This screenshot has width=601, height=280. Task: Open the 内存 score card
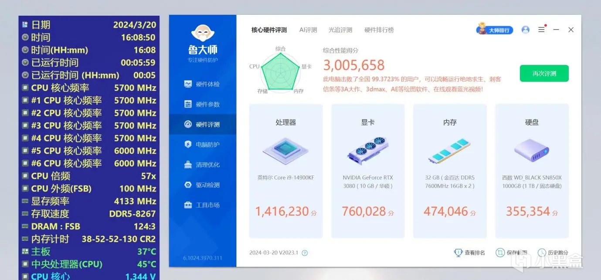click(x=450, y=171)
